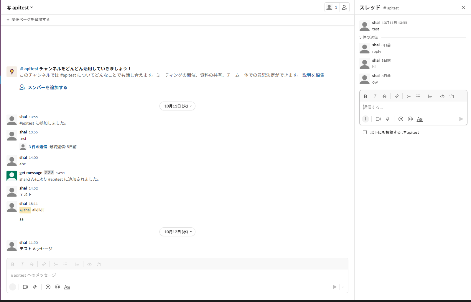Toggle italic in thread reply toolbar
Viewport: 471px width, 302px height.
click(375, 97)
